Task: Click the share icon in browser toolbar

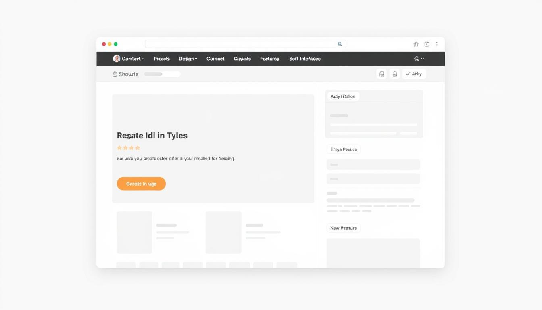Action: coord(416,44)
